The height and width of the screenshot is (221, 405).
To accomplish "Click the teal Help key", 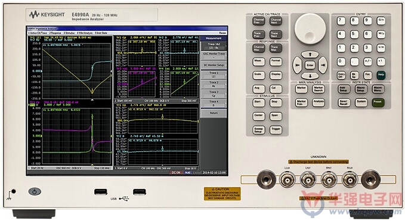I will (x=381, y=75).
